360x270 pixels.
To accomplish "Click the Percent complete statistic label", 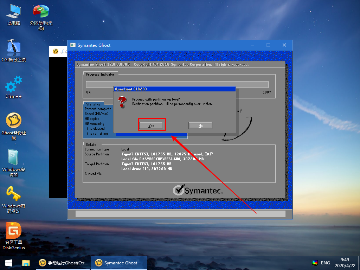I will 98,109.
